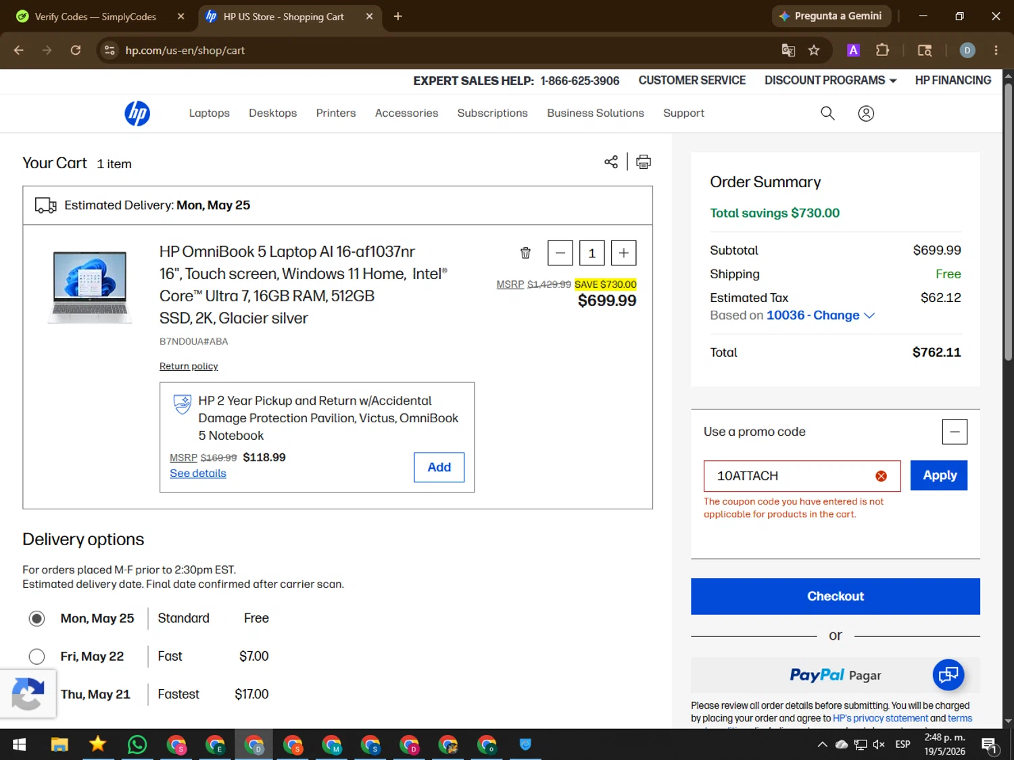Screen dimensions: 1014x760
Task: Pay with the PayPal Pagar button
Action: (836, 675)
